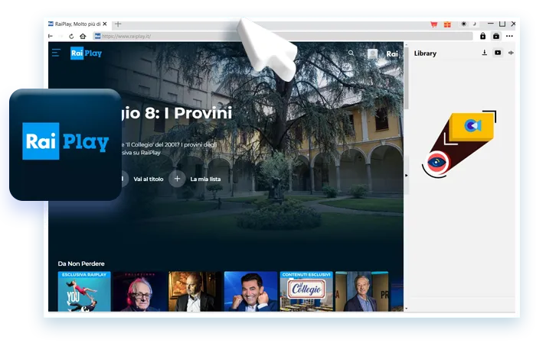Viewport: 546px width, 346px height.
Task: Click the padlock icon beside address bar
Action: (482, 36)
